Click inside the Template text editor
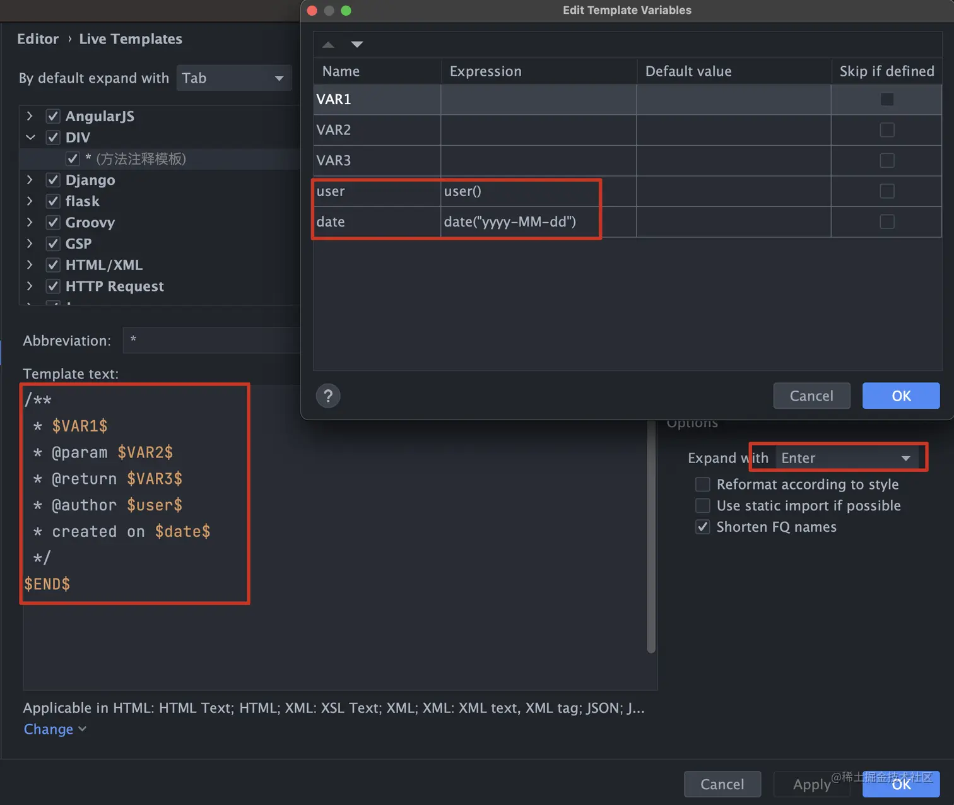 click(x=340, y=538)
